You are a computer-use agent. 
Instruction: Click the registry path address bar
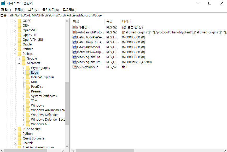tap(113, 15)
